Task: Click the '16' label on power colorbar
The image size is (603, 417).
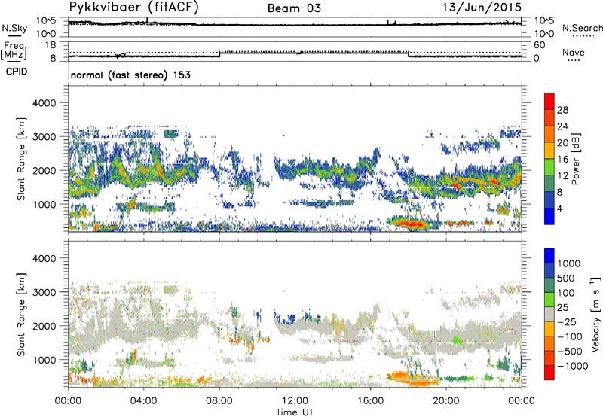Action: pyautogui.click(x=562, y=160)
